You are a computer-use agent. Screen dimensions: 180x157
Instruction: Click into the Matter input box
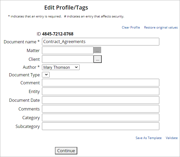[x=67, y=50]
